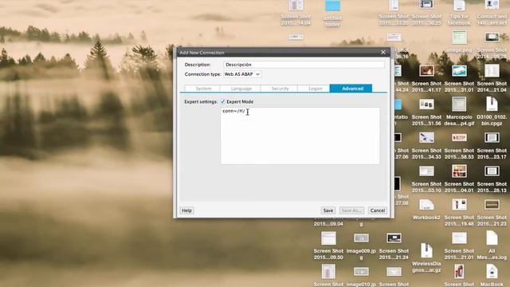
Task: Open the Connection type dropdown
Action: [x=242, y=74]
